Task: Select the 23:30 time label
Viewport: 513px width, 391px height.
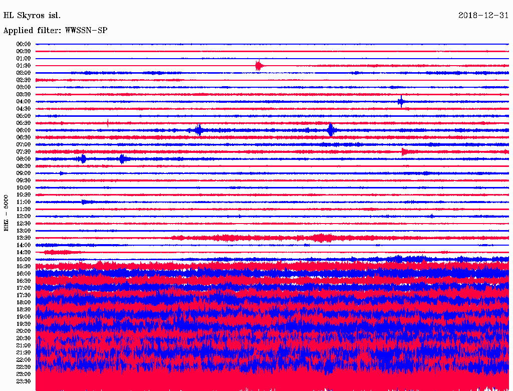Action: [24, 381]
